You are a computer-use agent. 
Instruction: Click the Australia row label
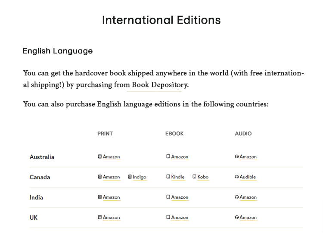[x=42, y=157]
